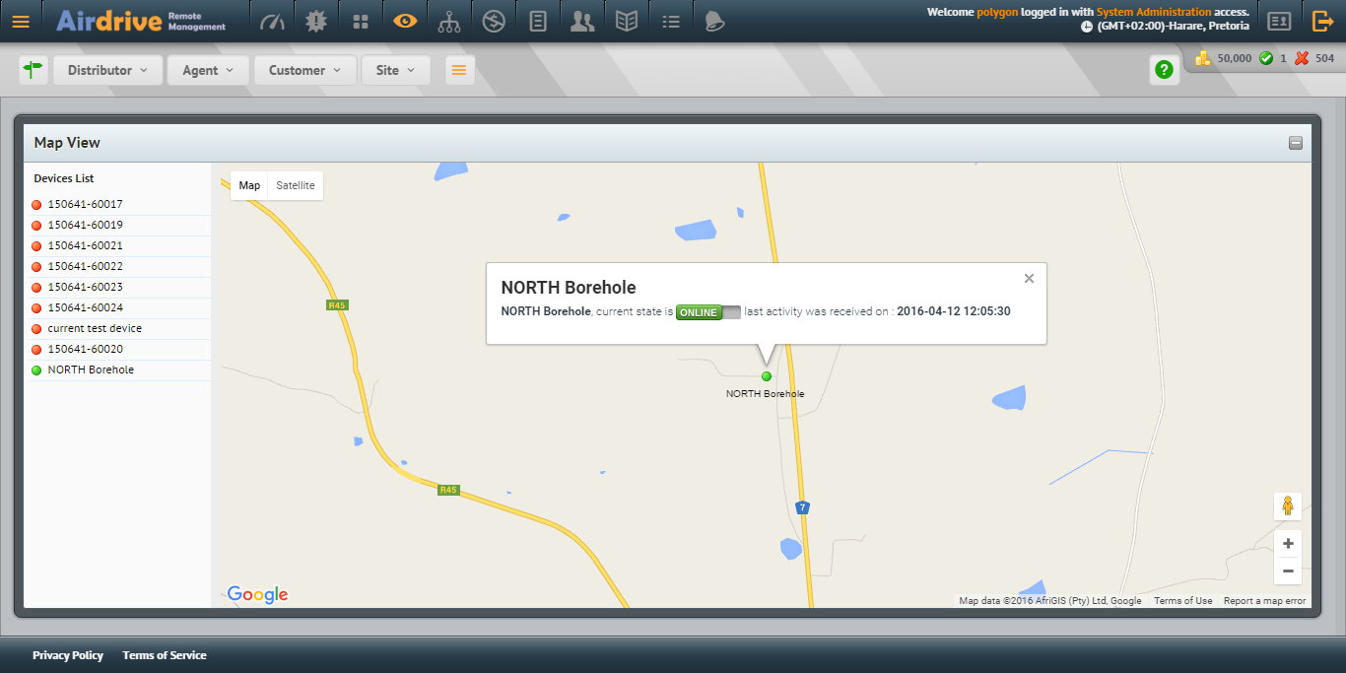The image size is (1346, 673).
Task: Open the Privacy Policy link
Action: point(68,655)
